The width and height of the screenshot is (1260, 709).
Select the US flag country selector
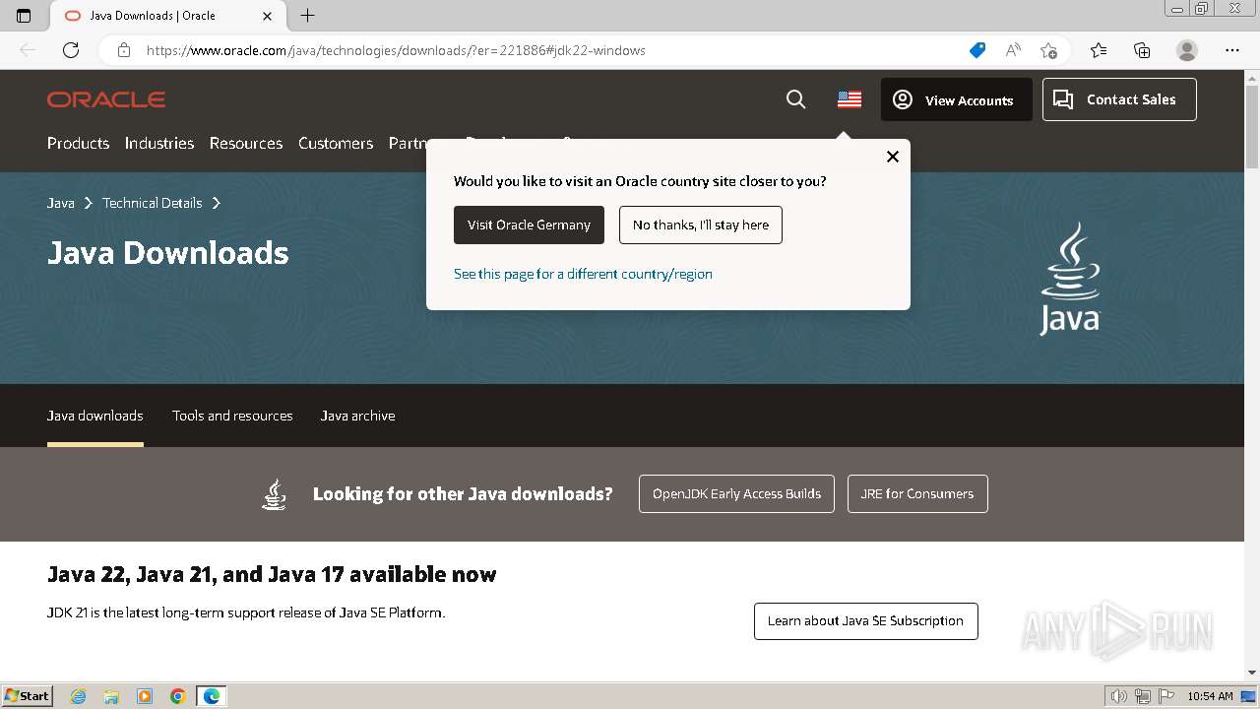click(850, 99)
